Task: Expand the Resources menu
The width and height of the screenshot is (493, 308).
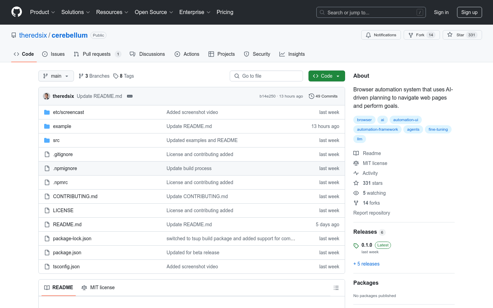Action: (112, 12)
